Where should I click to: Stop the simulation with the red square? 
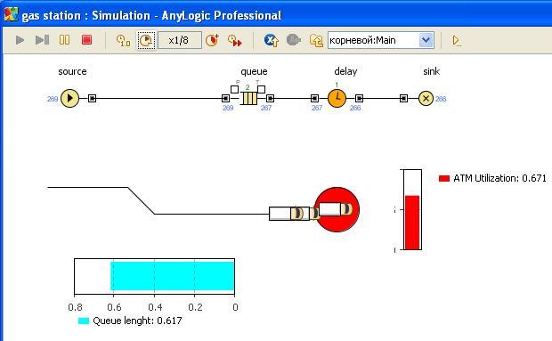(x=86, y=40)
